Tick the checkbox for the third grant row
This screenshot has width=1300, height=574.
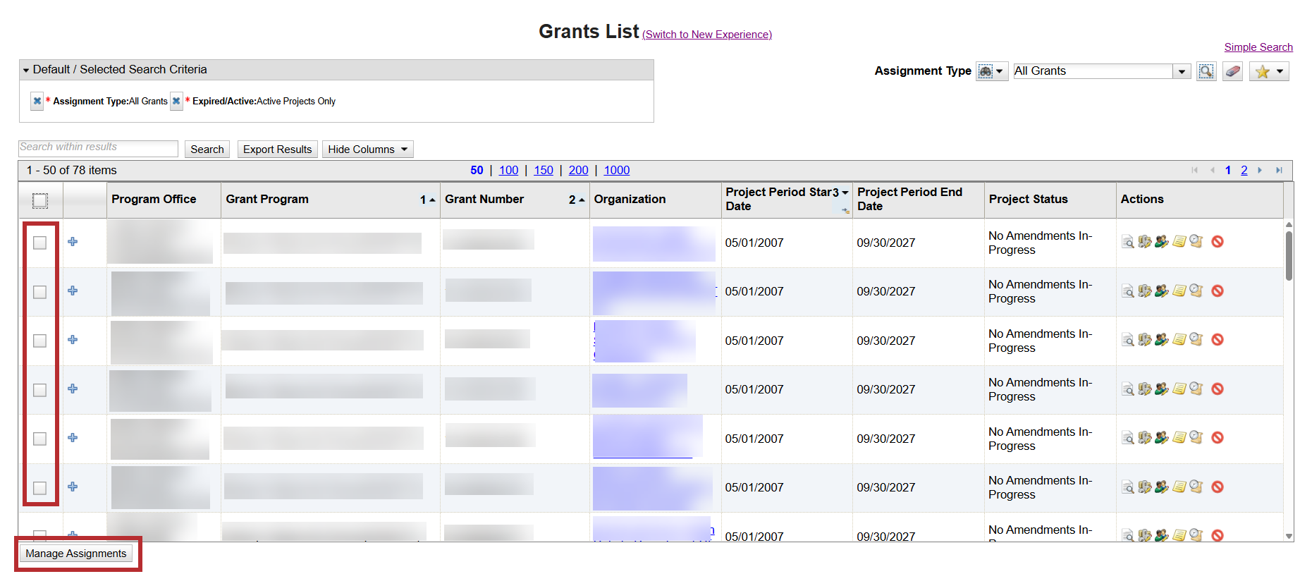[x=40, y=341]
